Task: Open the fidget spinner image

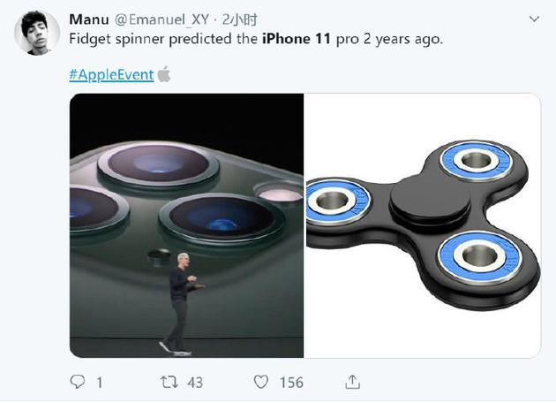Action: click(422, 225)
